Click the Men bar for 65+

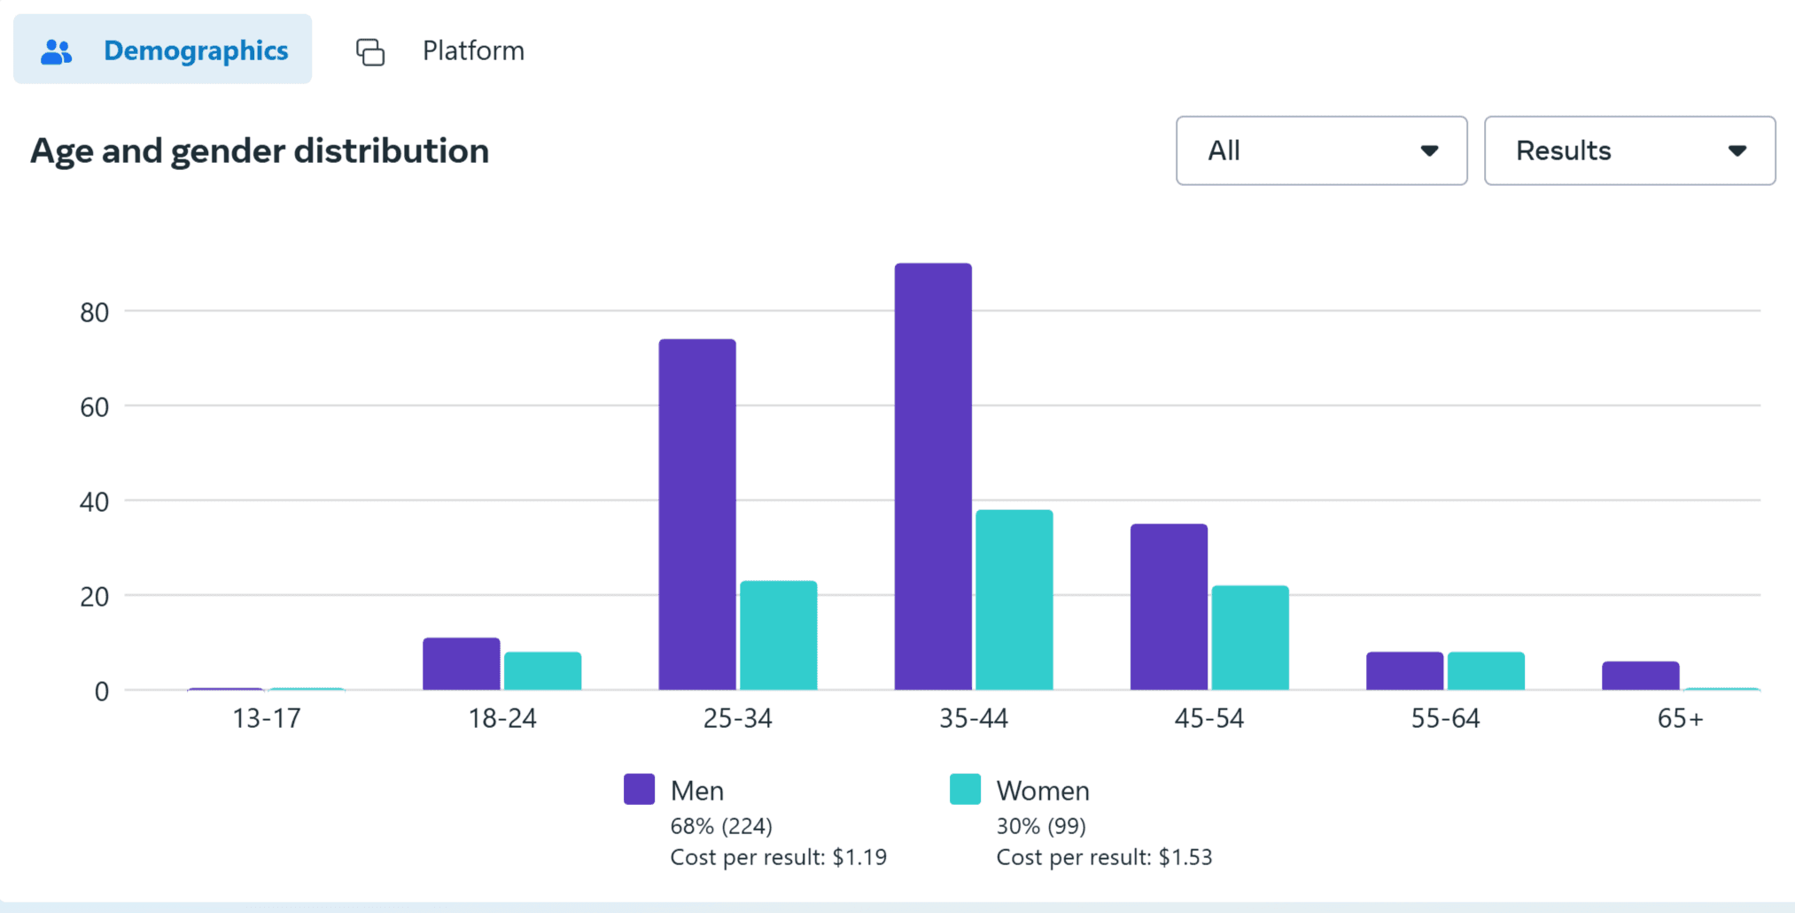click(x=1640, y=675)
